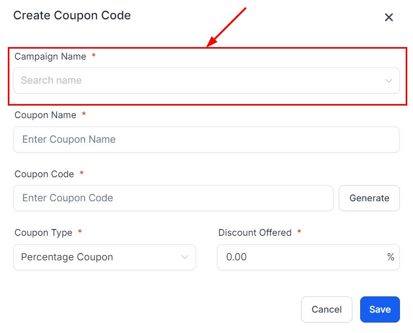Click the Coupon Name label
The width and height of the screenshot is (413, 333).
pos(45,115)
